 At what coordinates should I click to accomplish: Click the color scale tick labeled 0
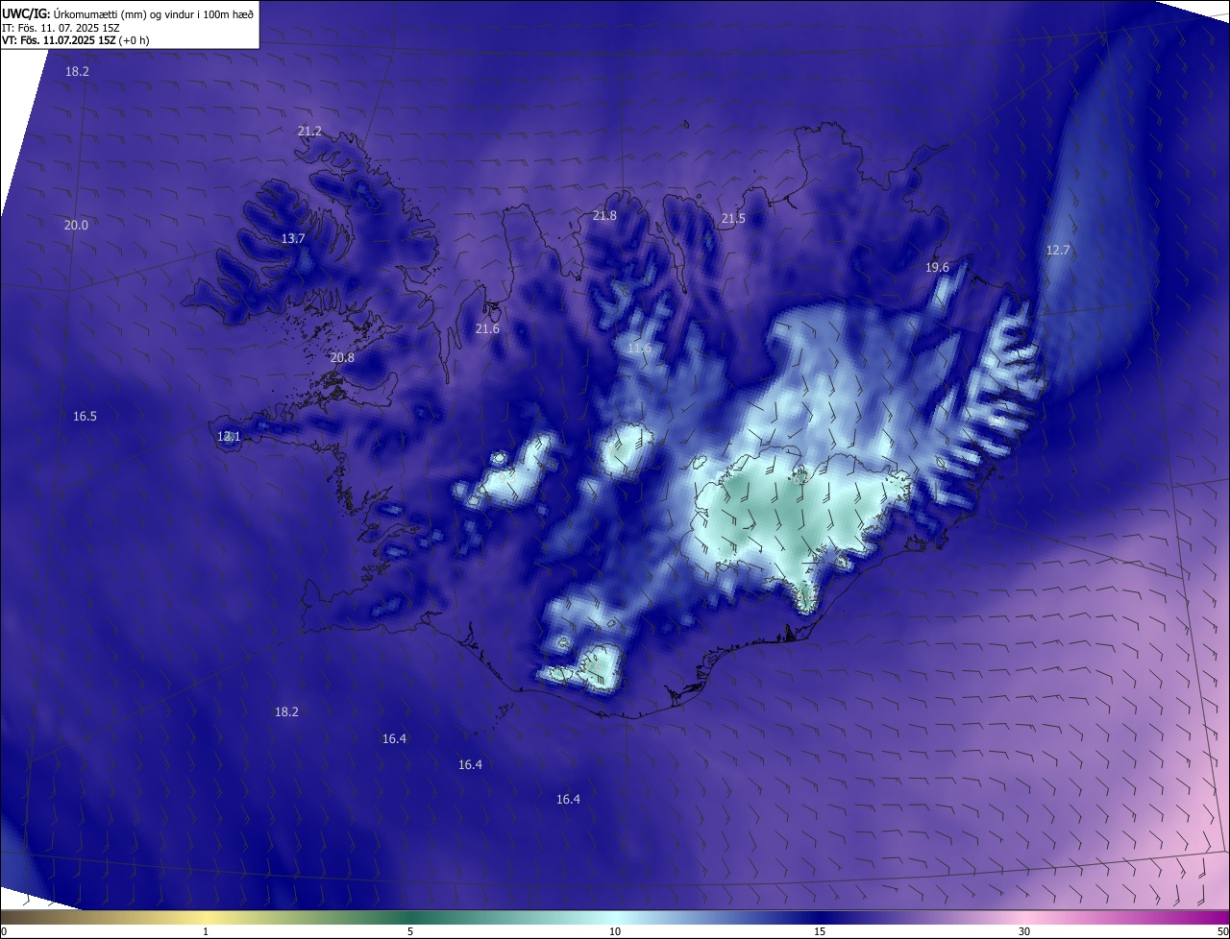coord(4,931)
